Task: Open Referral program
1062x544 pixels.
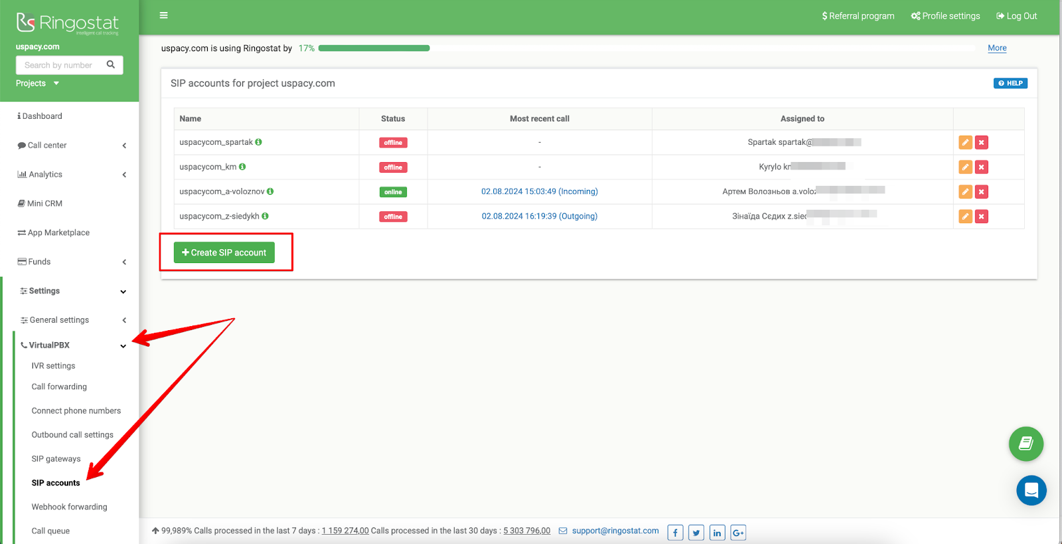Action: pos(858,16)
